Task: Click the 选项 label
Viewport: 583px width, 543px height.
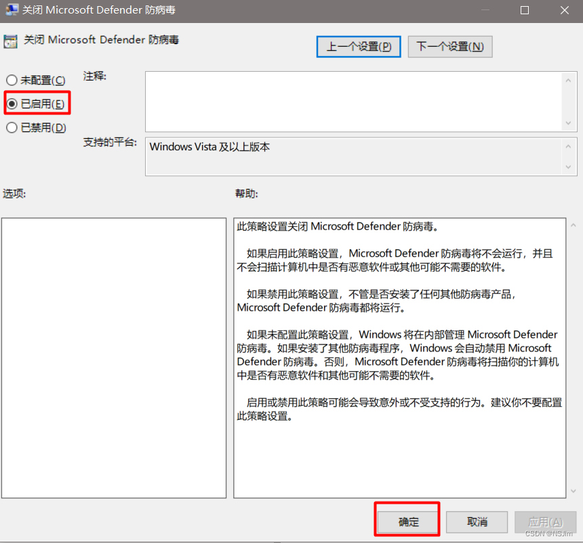Action: (x=14, y=194)
